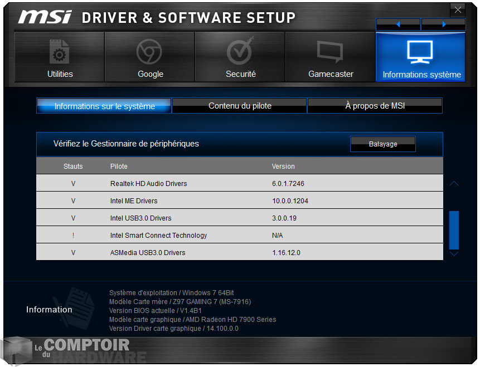Select the Intel ME Drivers row
The width and height of the screenshot is (480, 367).
pyautogui.click(x=240, y=200)
